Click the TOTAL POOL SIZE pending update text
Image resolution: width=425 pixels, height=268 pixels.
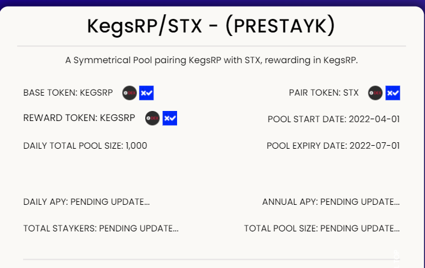[322, 228]
